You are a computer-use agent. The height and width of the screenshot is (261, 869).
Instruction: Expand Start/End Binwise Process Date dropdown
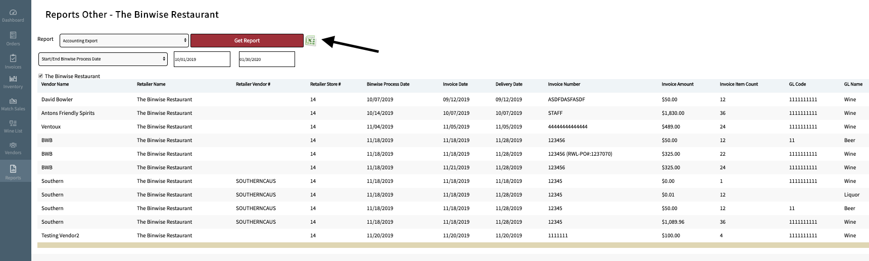[x=103, y=59]
